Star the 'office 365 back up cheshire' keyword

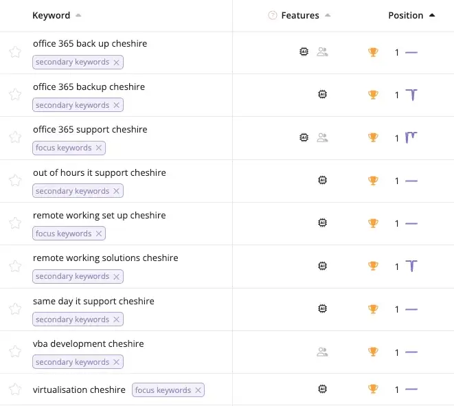(x=15, y=52)
